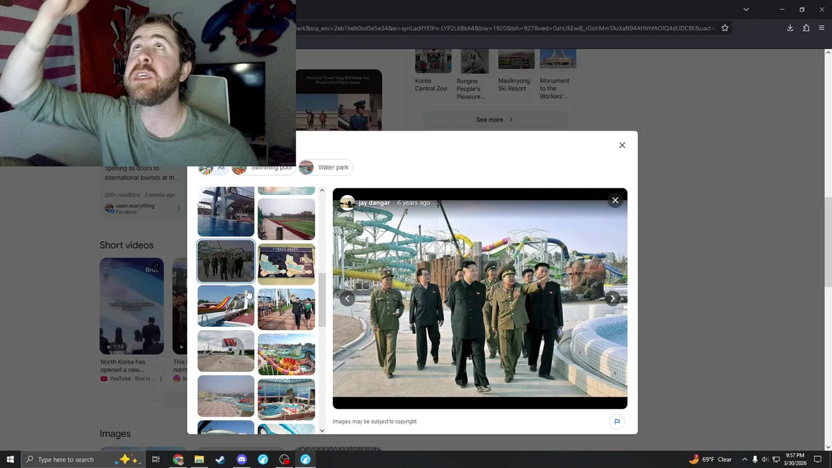Open the browser extensions puzzle icon
Image resolution: width=832 pixels, height=468 pixels.
click(806, 28)
